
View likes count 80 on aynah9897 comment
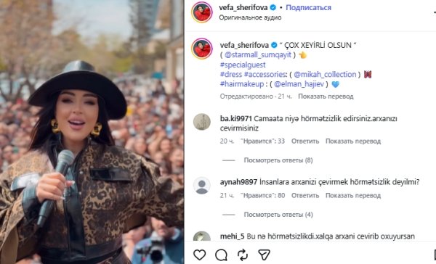click(262, 195)
